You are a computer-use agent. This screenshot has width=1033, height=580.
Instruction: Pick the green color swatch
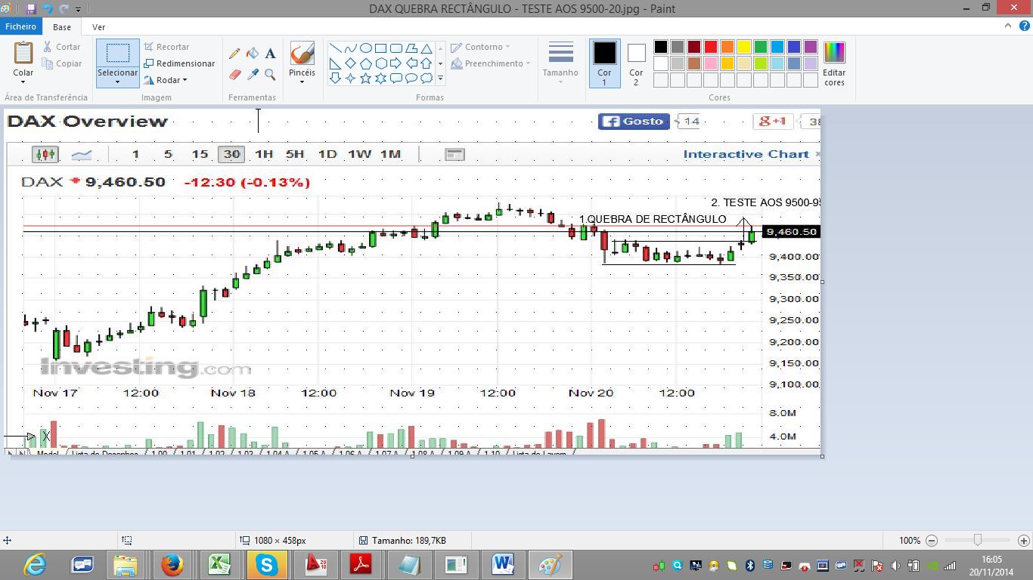coord(761,47)
